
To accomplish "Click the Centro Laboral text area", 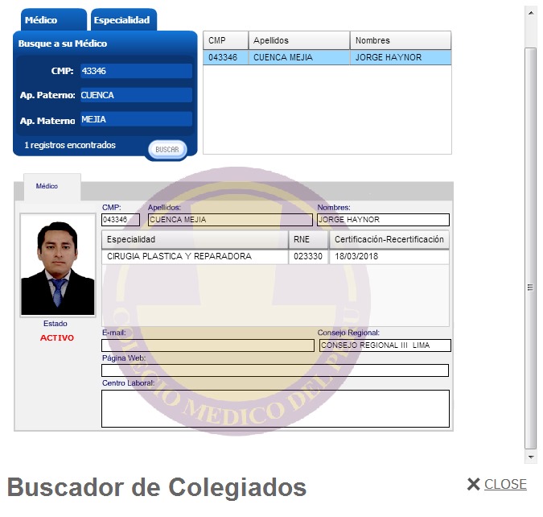I will (x=274, y=408).
